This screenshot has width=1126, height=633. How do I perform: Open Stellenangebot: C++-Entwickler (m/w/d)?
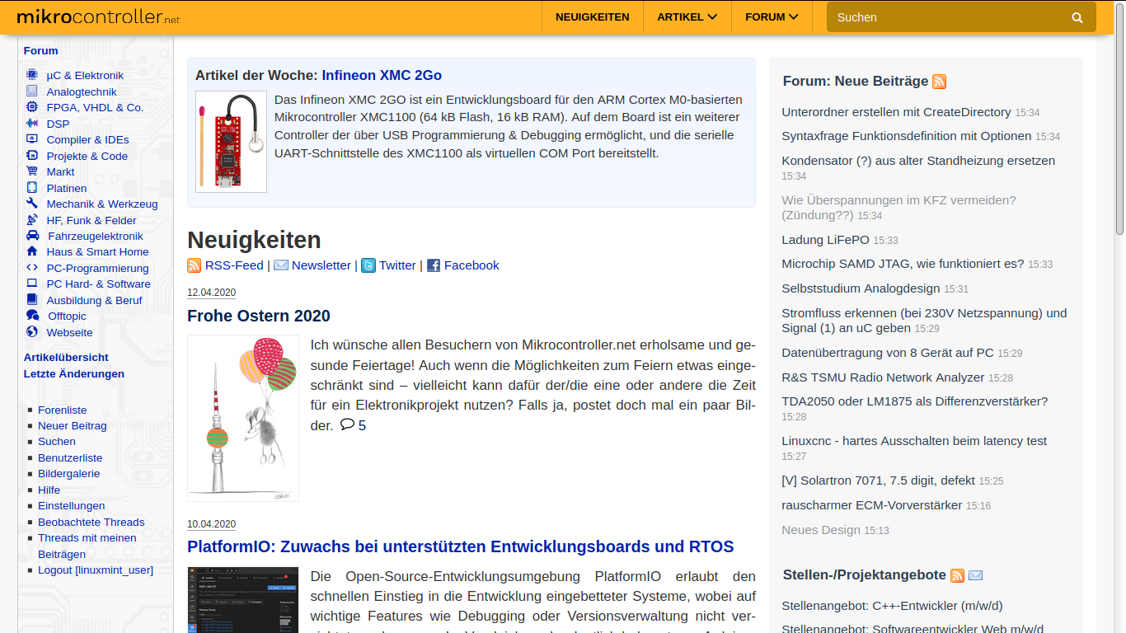[x=892, y=606]
